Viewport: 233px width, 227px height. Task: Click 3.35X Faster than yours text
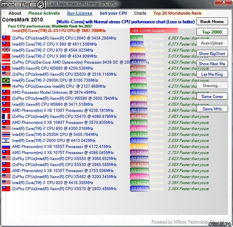(189, 189)
